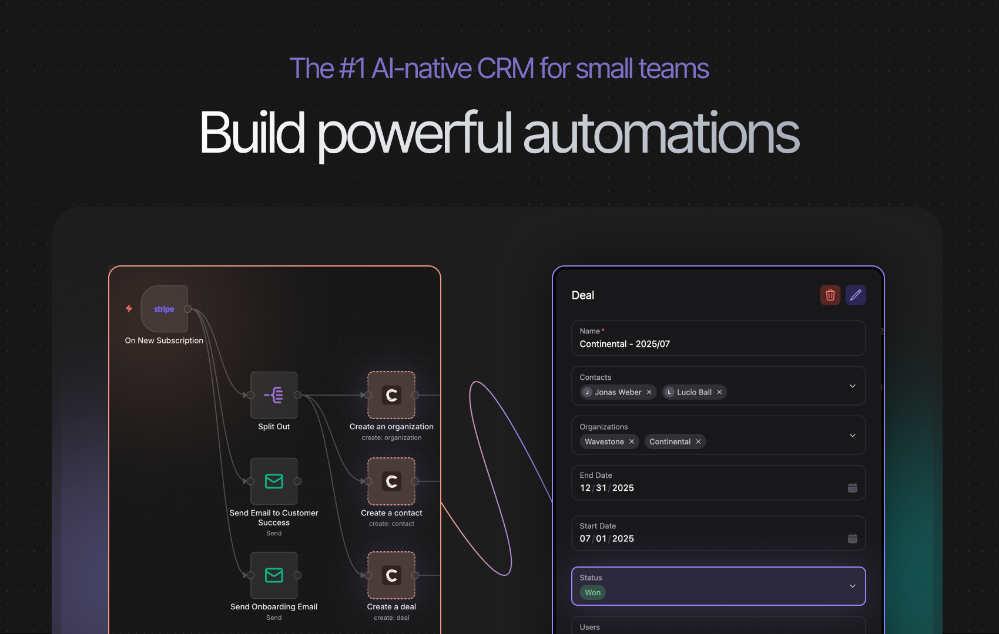
Task: Edit the deal with the pencil button
Action: (856, 295)
